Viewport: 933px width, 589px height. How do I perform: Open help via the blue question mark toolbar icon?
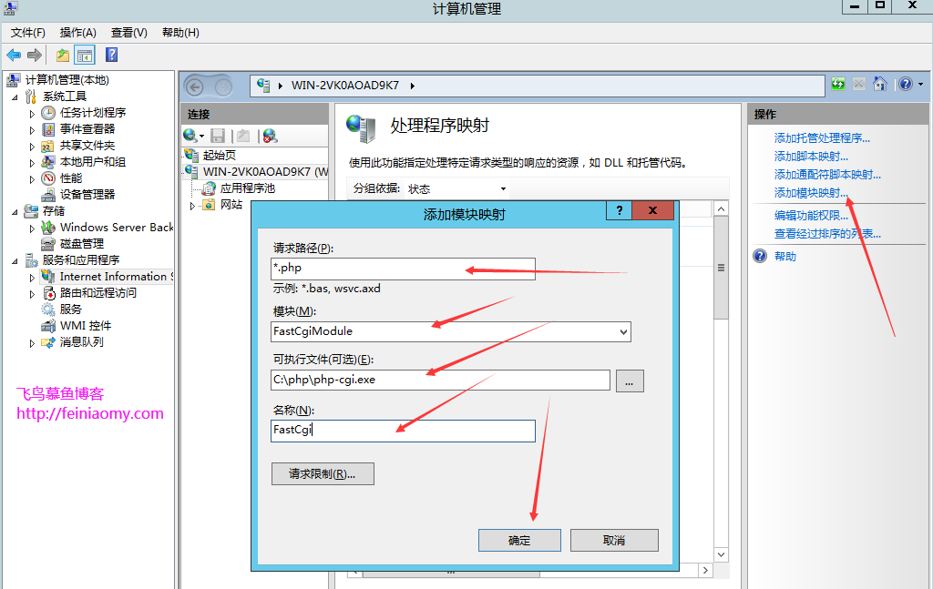coord(111,56)
